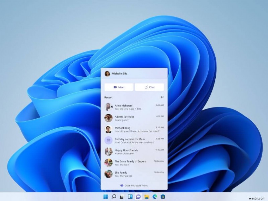Screen dimensions: 268x201
Task: Open Task View from the taskbar
Action: coord(122,196)
